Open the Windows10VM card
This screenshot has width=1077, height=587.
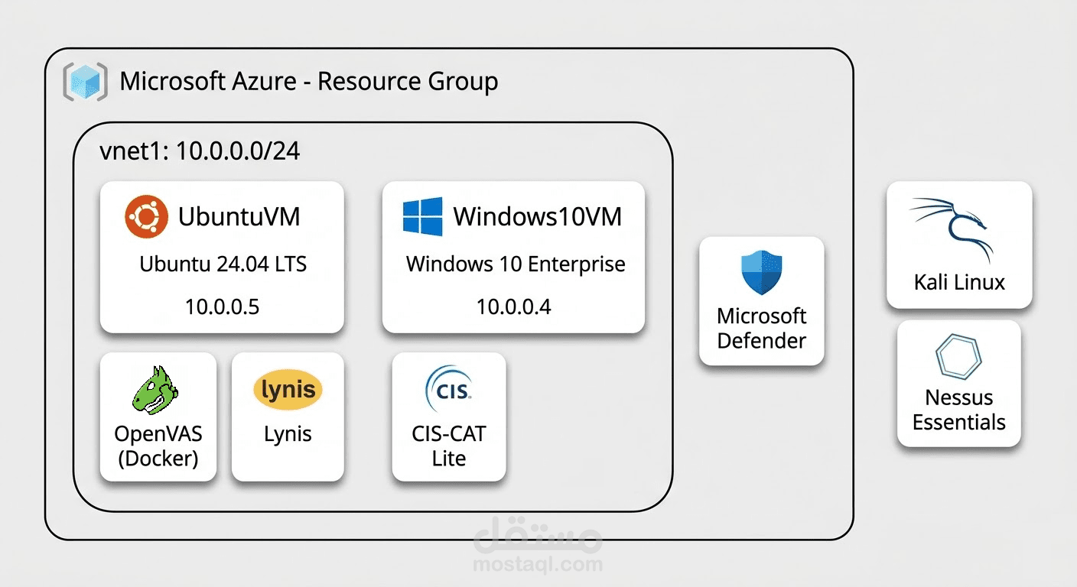click(x=512, y=258)
